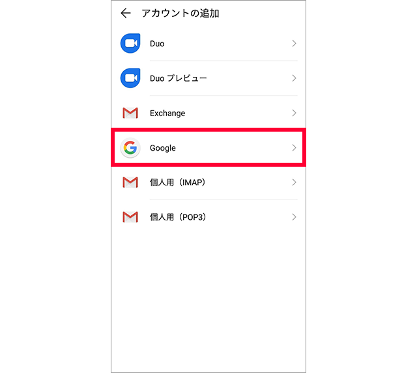This screenshot has width=417, height=373.
Task: Tap the 個人用 (POP3) Gmail icon
Action: pos(130,217)
